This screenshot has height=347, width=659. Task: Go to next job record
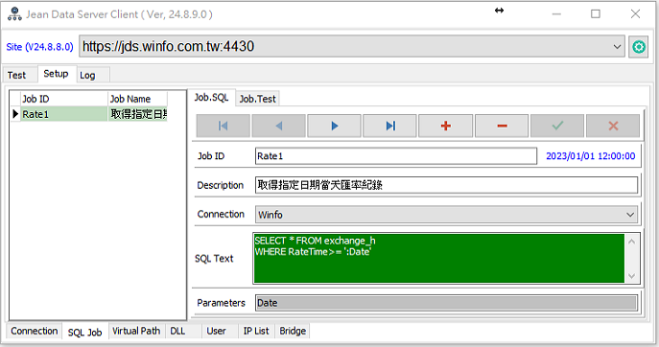334,126
